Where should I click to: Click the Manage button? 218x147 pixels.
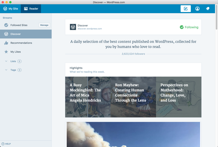point(44,25)
